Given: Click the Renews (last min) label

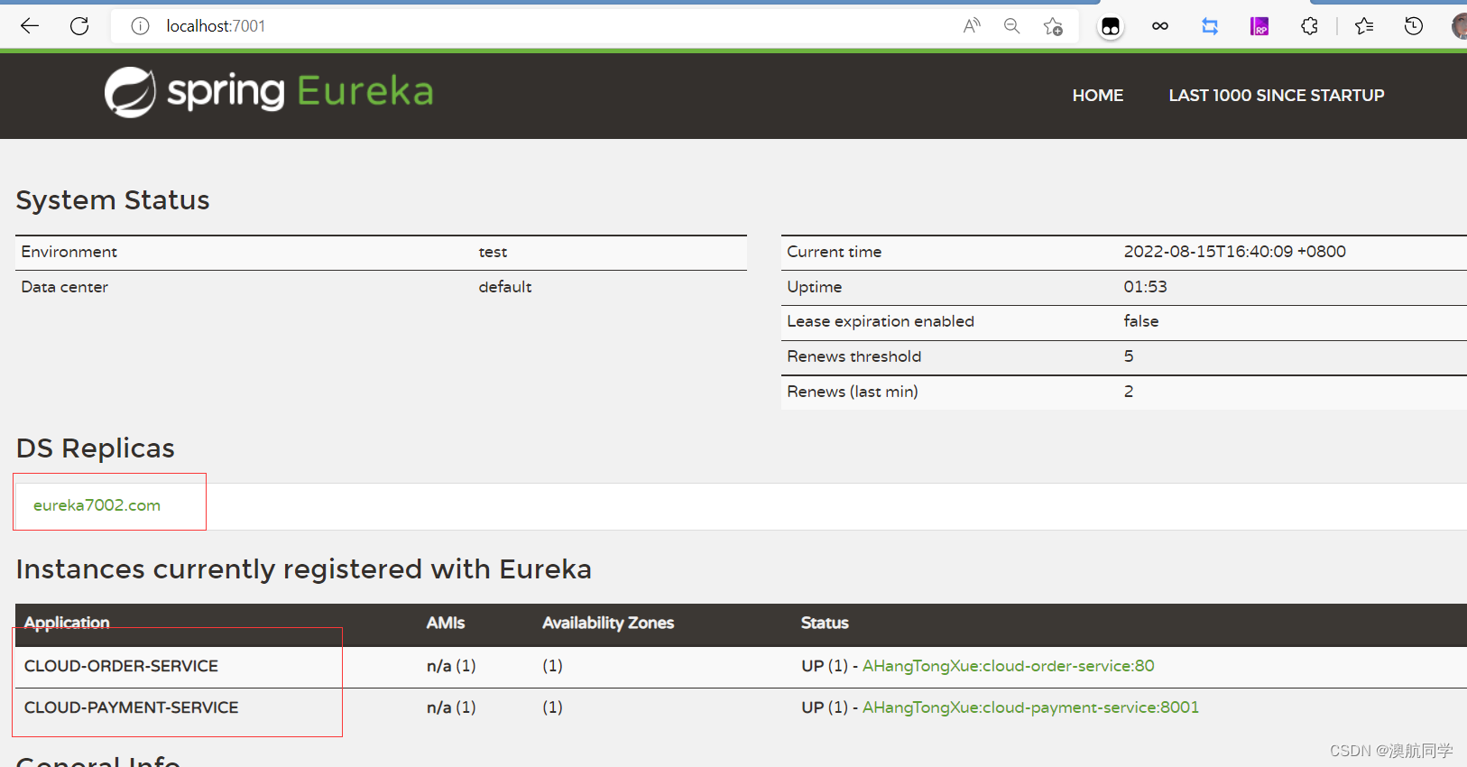Looking at the screenshot, I should [853, 392].
